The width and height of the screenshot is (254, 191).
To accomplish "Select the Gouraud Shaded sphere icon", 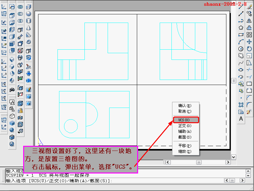I will click(x=12, y=130).
